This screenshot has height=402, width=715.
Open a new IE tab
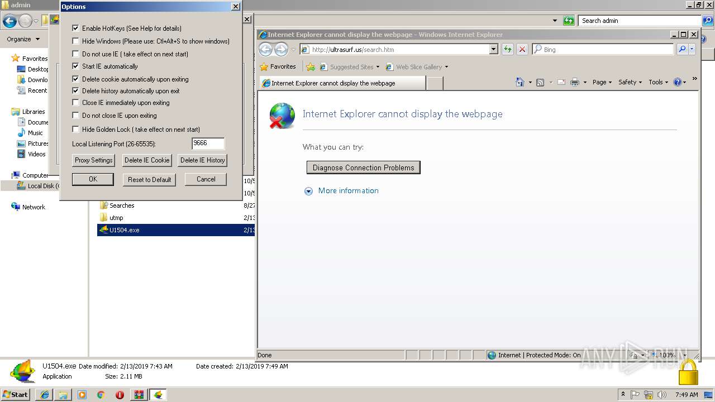coord(435,83)
